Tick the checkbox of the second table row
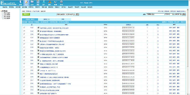190x95 pixels. tap(24, 31)
